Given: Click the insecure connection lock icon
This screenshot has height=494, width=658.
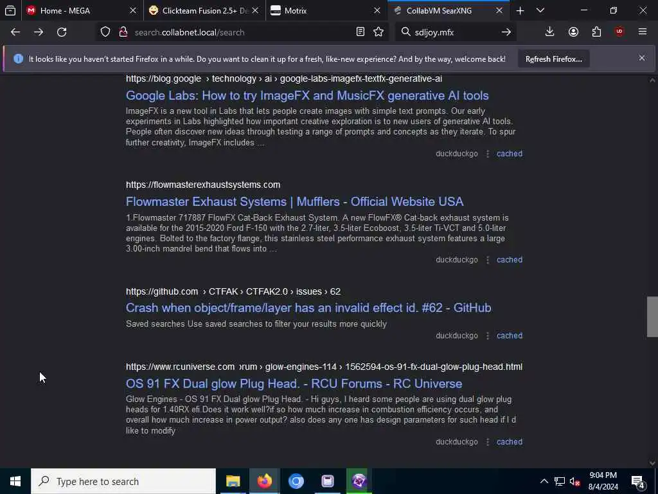Looking at the screenshot, I should point(123,32).
